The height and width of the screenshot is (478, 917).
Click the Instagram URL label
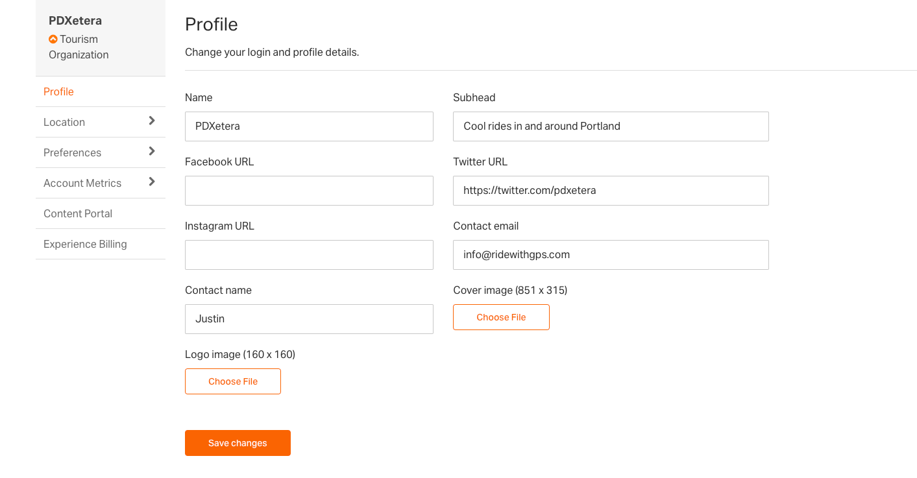click(219, 226)
